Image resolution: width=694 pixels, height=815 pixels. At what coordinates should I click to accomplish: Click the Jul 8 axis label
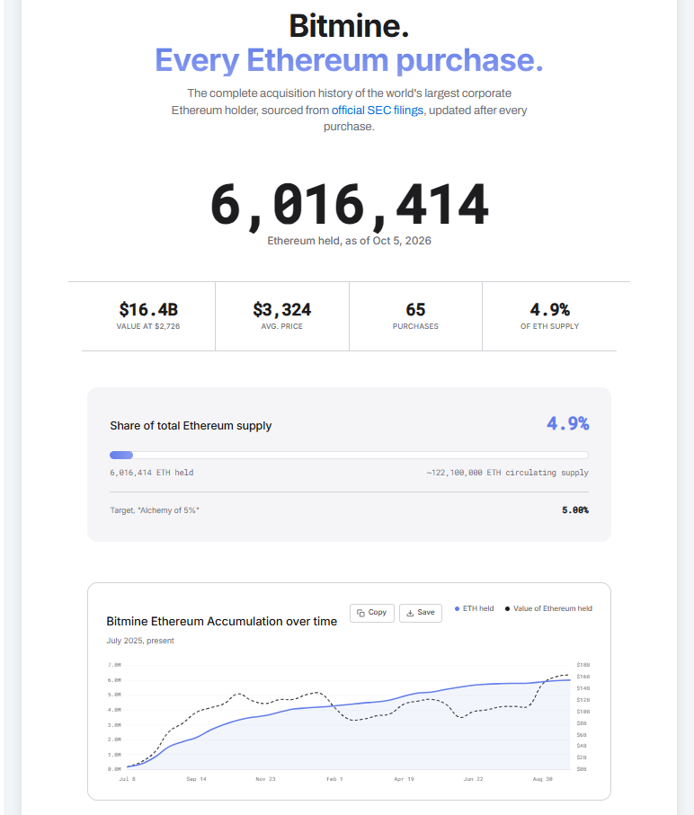click(127, 779)
